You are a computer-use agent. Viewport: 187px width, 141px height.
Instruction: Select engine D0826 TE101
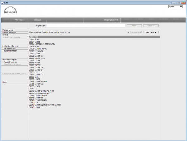click(x=34, y=61)
